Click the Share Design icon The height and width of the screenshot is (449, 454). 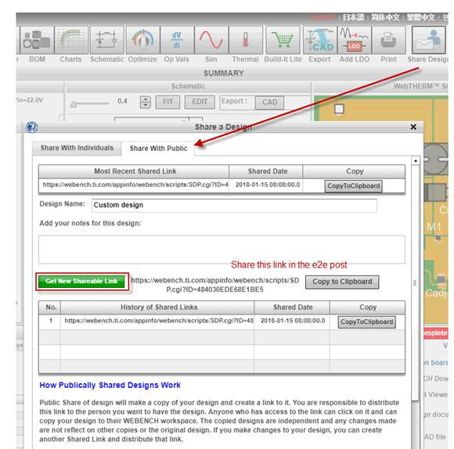[x=428, y=40]
